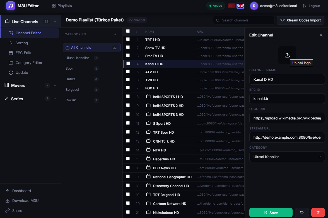Screen dimensions: 328x218
Task: Click the TV icon beside Nickelodeon HD
Action: 148,212
